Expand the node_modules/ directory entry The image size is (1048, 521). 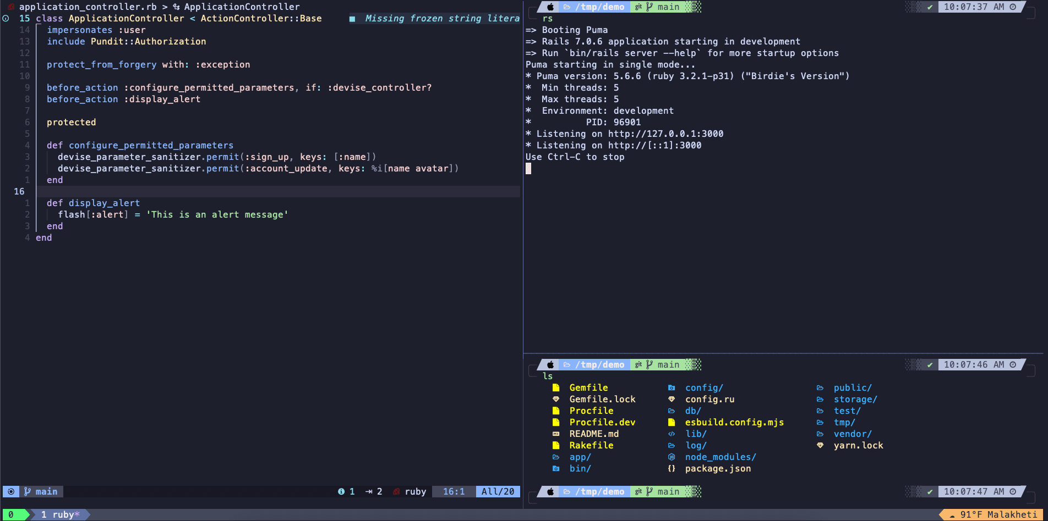click(x=720, y=457)
